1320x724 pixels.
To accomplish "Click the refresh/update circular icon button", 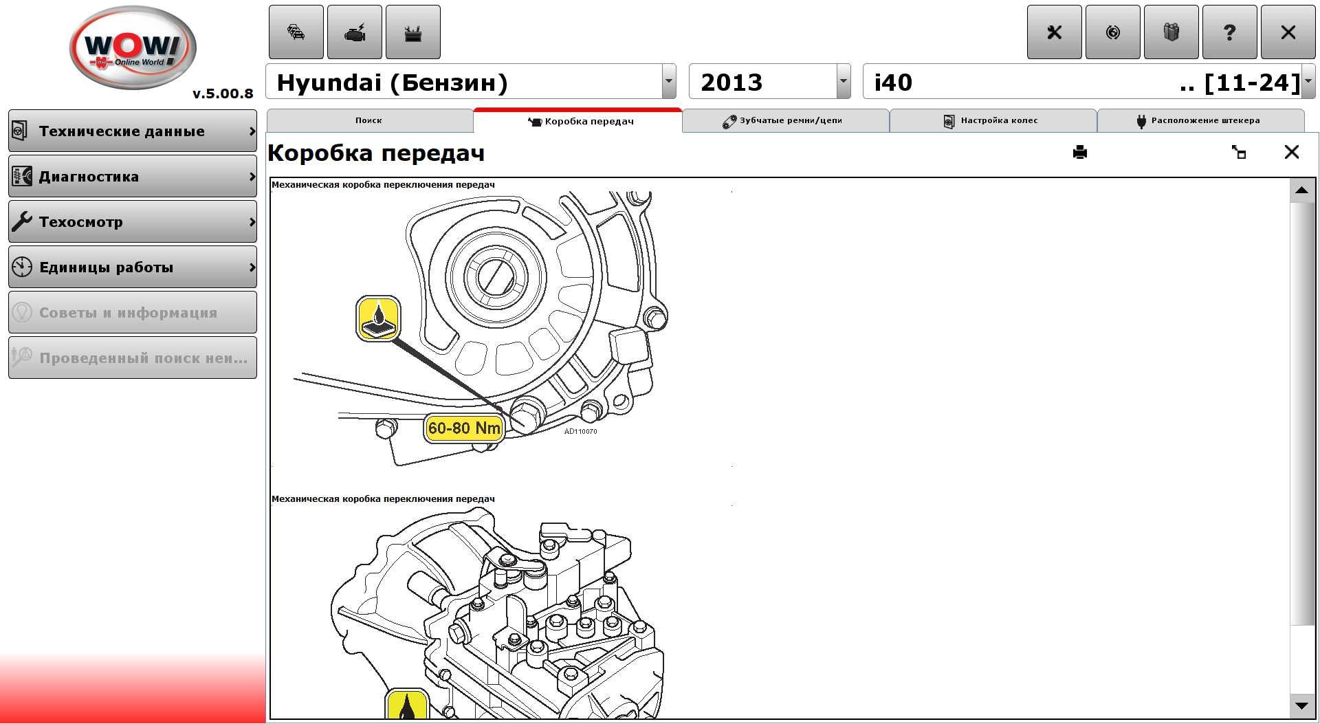I will click(1113, 32).
